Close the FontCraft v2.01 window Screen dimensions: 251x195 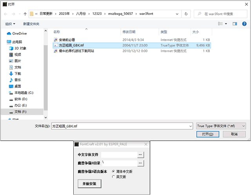pos(146,144)
